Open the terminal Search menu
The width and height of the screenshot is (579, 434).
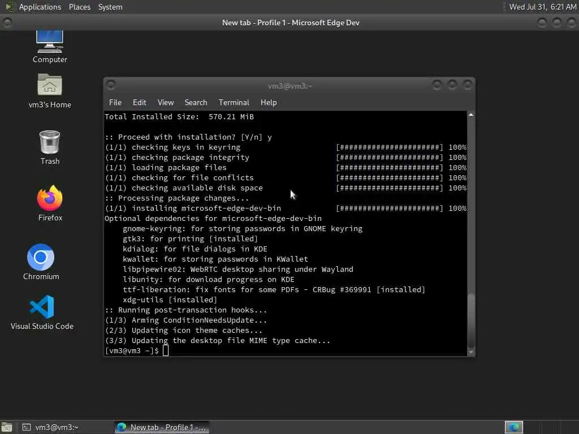(x=196, y=103)
